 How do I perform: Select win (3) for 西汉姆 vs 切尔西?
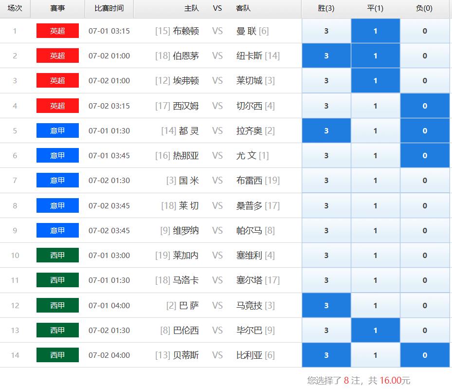tap(326, 106)
